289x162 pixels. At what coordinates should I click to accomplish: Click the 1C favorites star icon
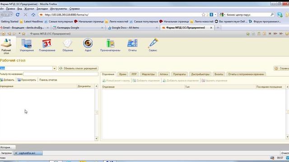pyautogui.click(x=23, y=34)
